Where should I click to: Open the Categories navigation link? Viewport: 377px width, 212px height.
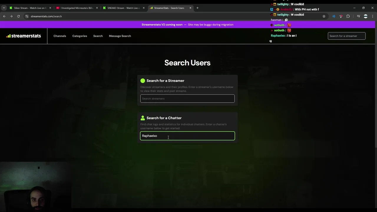[x=80, y=36]
